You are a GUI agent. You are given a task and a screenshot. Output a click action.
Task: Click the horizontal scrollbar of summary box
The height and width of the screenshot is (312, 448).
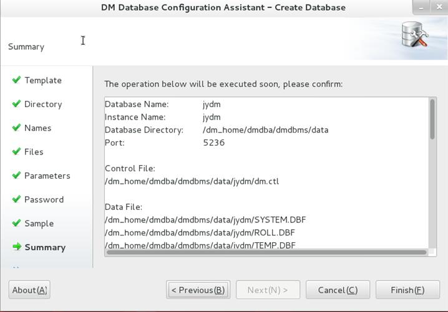pyautogui.click(x=266, y=252)
